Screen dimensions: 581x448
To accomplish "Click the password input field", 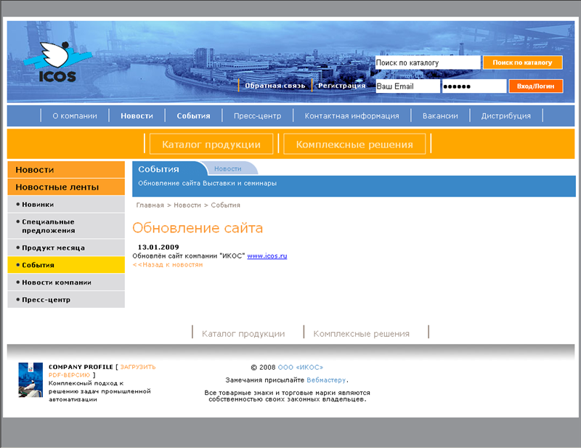I will point(474,86).
